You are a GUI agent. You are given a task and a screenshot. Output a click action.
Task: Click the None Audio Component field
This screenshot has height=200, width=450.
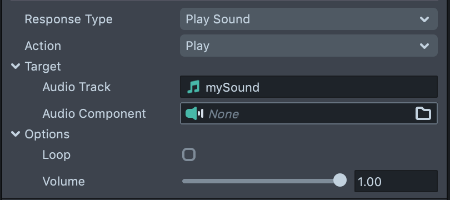[309, 113]
